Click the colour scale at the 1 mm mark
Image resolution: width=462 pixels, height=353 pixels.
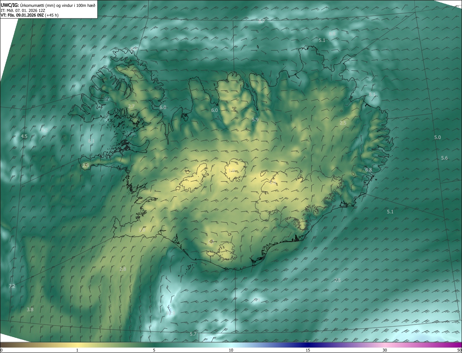77,345
